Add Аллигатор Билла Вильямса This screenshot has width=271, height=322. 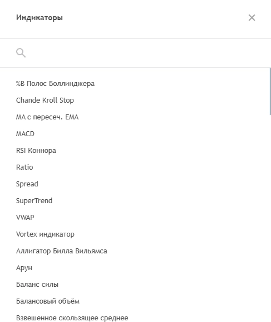[x=135, y=251]
